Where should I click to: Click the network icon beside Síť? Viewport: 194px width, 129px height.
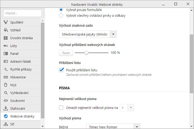[6, 124]
